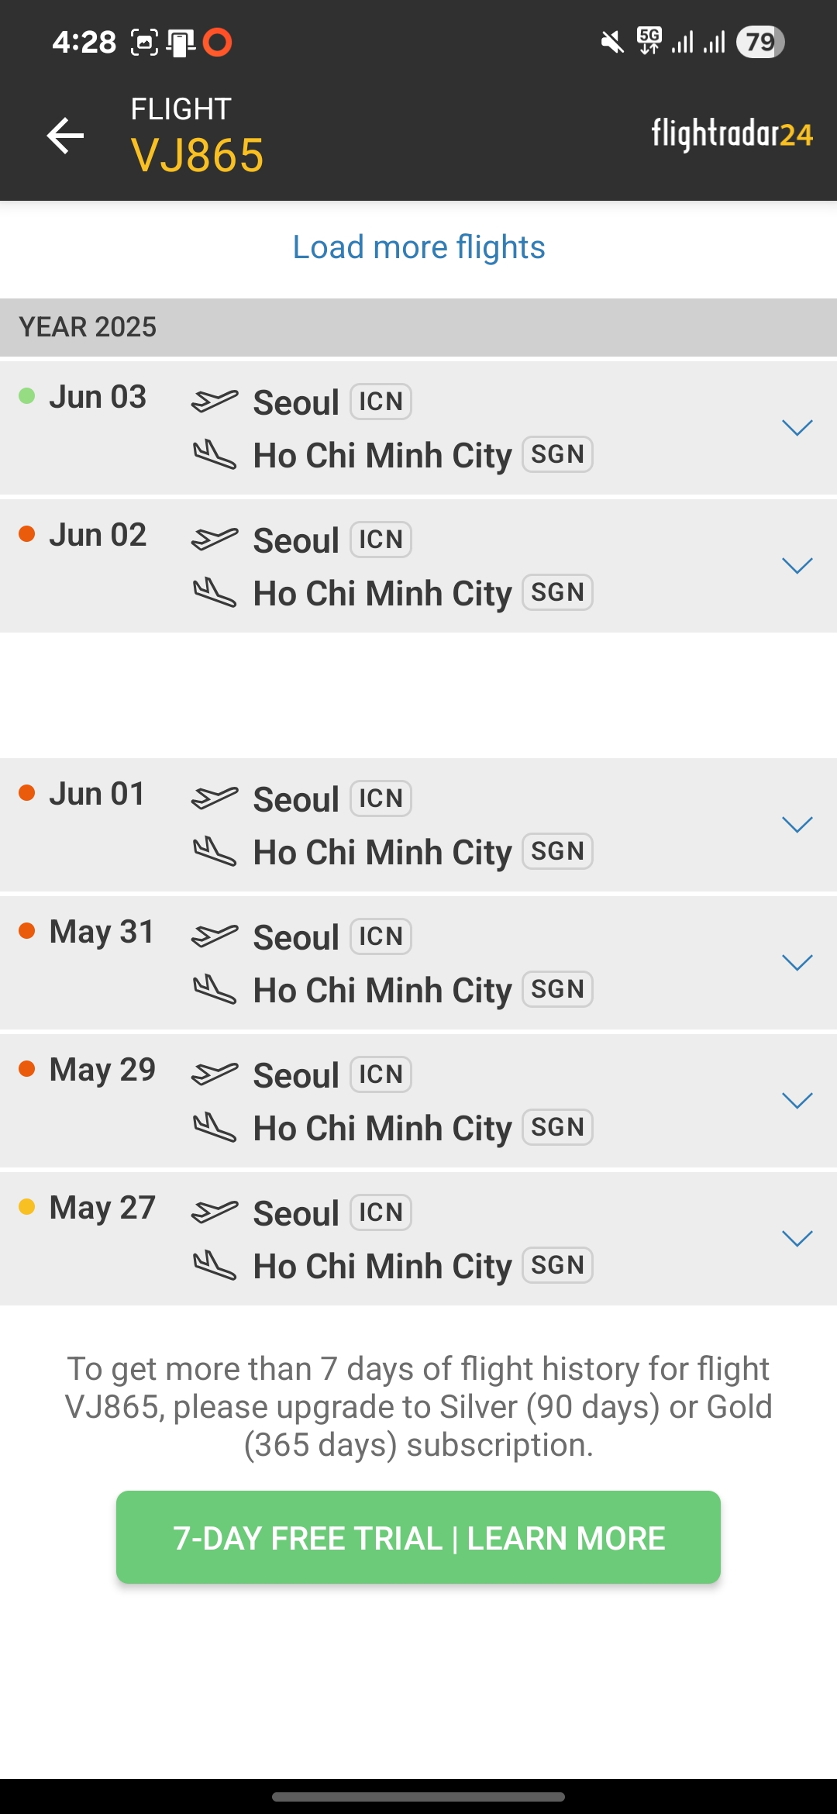Image resolution: width=837 pixels, height=1814 pixels.
Task: Tap the departure plane icon for Jun 03
Action: pyautogui.click(x=214, y=401)
